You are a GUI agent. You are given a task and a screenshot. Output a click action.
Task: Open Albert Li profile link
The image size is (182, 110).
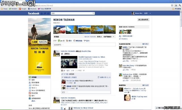(x=127, y=89)
